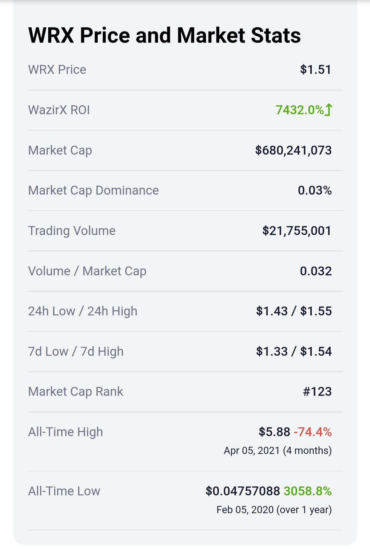The height and width of the screenshot is (549, 370).
Task: Select the 0.032 volume ratio value
Action: [x=316, y=271]
